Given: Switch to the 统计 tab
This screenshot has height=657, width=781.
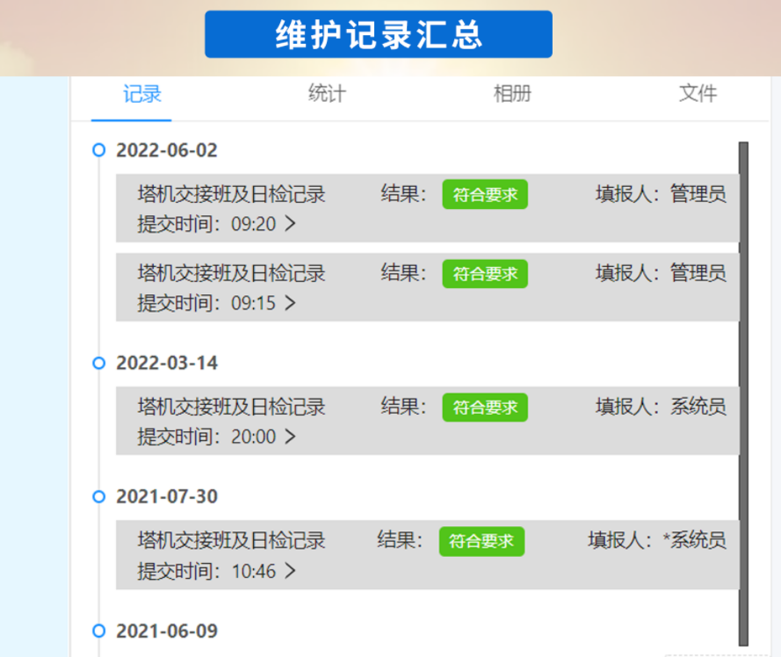Looking at the screenshot, I should [x=327, y=94].
